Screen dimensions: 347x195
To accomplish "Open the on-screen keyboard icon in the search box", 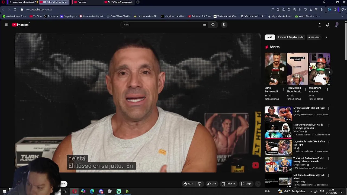I will pyautogui.click(x=205, y=25).
